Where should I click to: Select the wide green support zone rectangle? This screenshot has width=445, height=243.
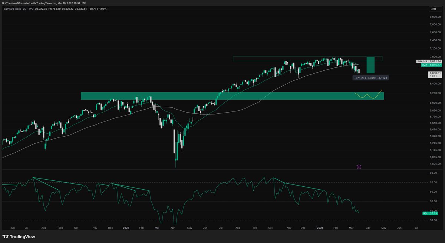[x=232, y=96]
